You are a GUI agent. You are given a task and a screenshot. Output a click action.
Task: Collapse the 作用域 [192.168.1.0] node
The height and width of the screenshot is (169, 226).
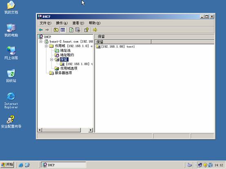[46, 46]
